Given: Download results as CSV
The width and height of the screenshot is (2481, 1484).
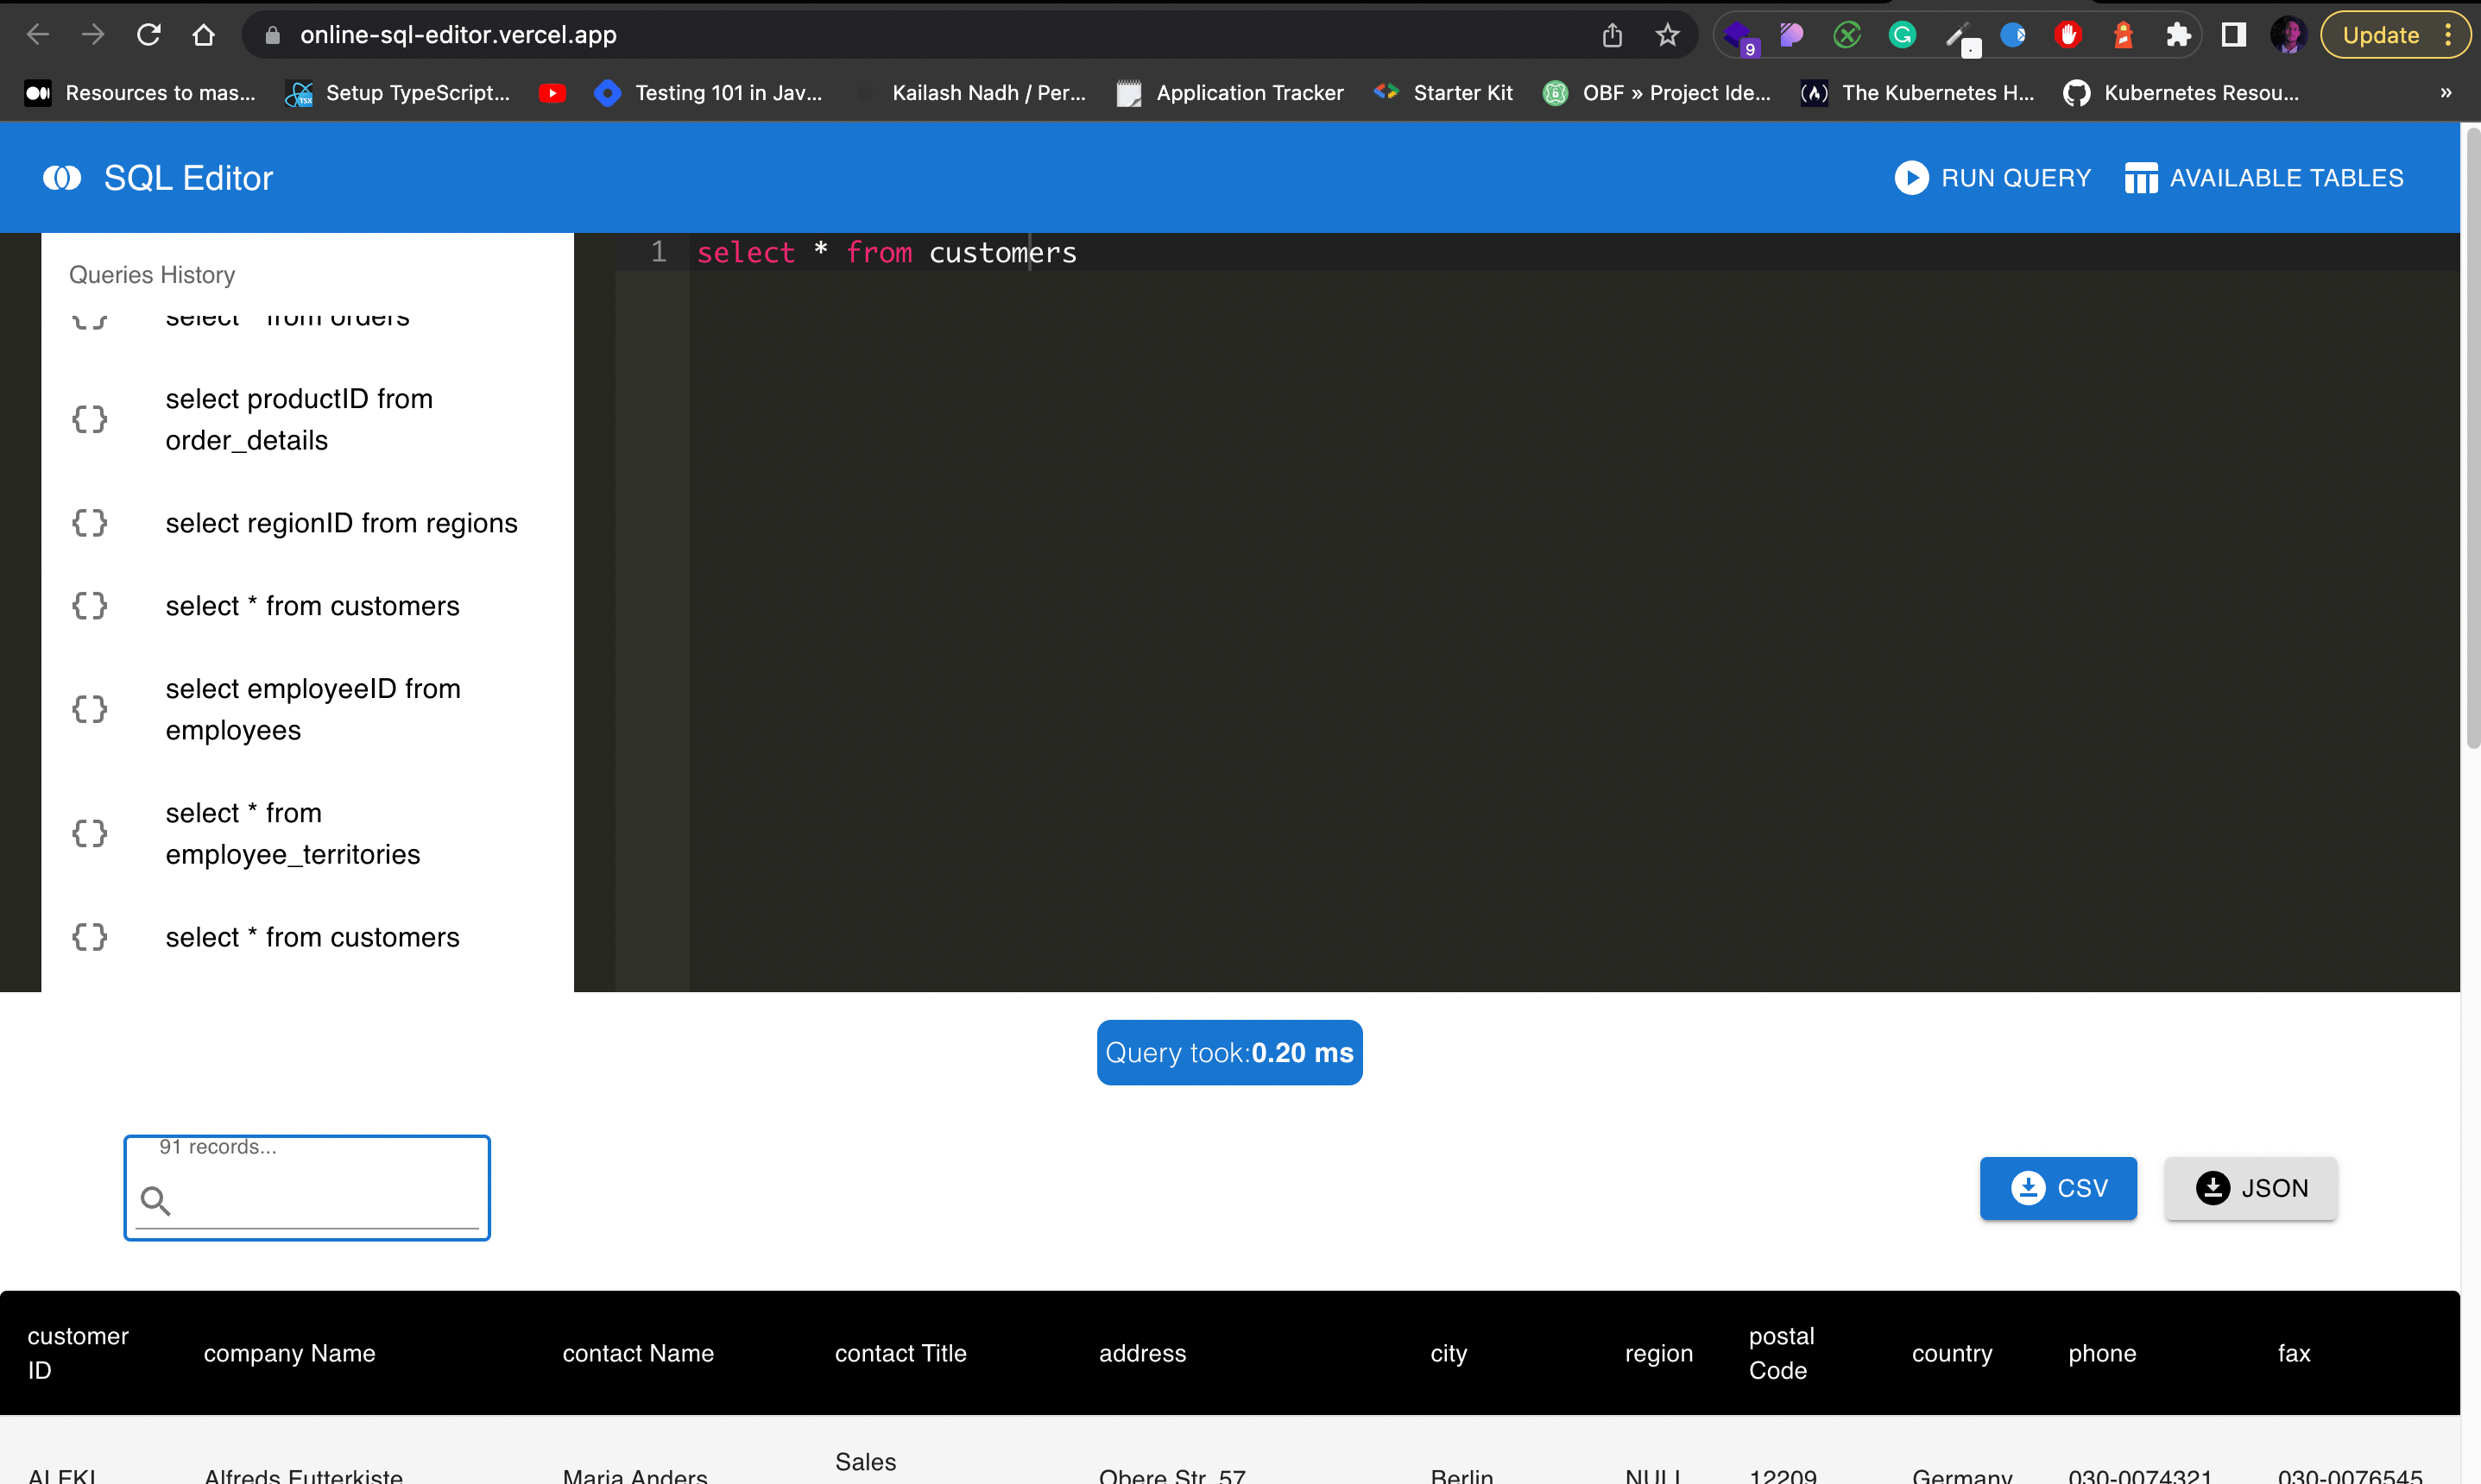Looking at the screenshot, I should pos(2058,1188).
